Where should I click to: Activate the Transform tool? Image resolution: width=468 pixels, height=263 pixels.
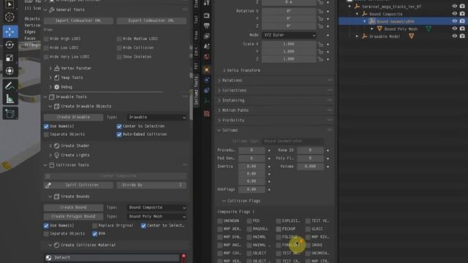coord(10,71)
